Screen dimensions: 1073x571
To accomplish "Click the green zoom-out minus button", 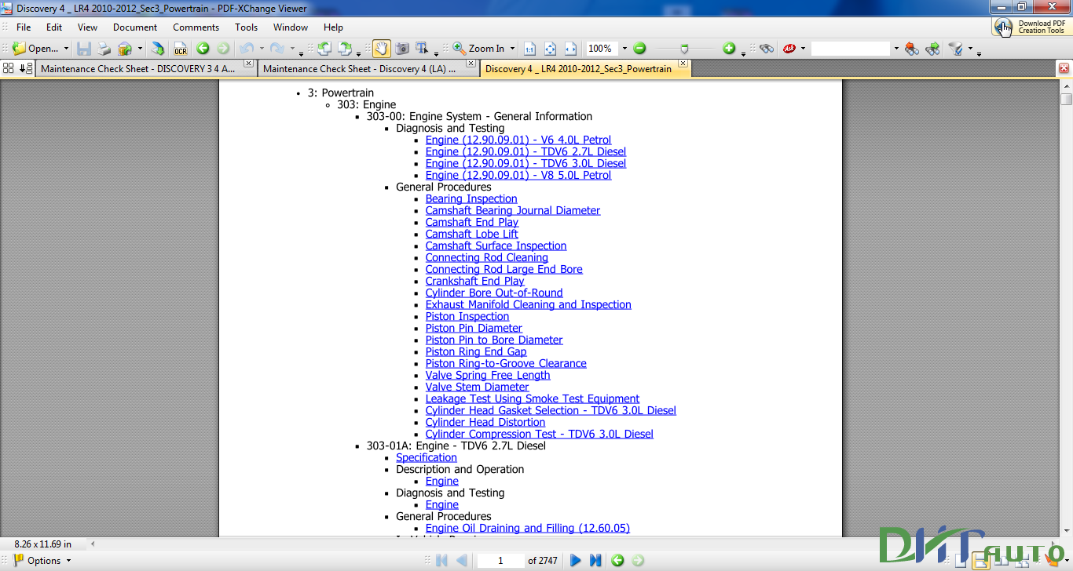I will 639,49.
